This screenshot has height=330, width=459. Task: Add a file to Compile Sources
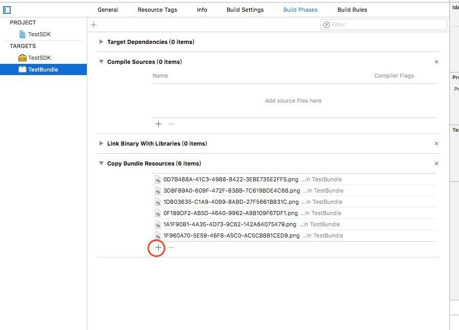click(x=158, y=124)
